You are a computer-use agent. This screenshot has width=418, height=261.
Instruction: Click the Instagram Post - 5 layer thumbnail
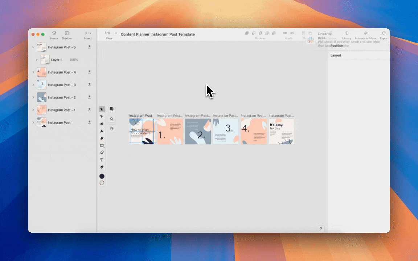[42, 47]
